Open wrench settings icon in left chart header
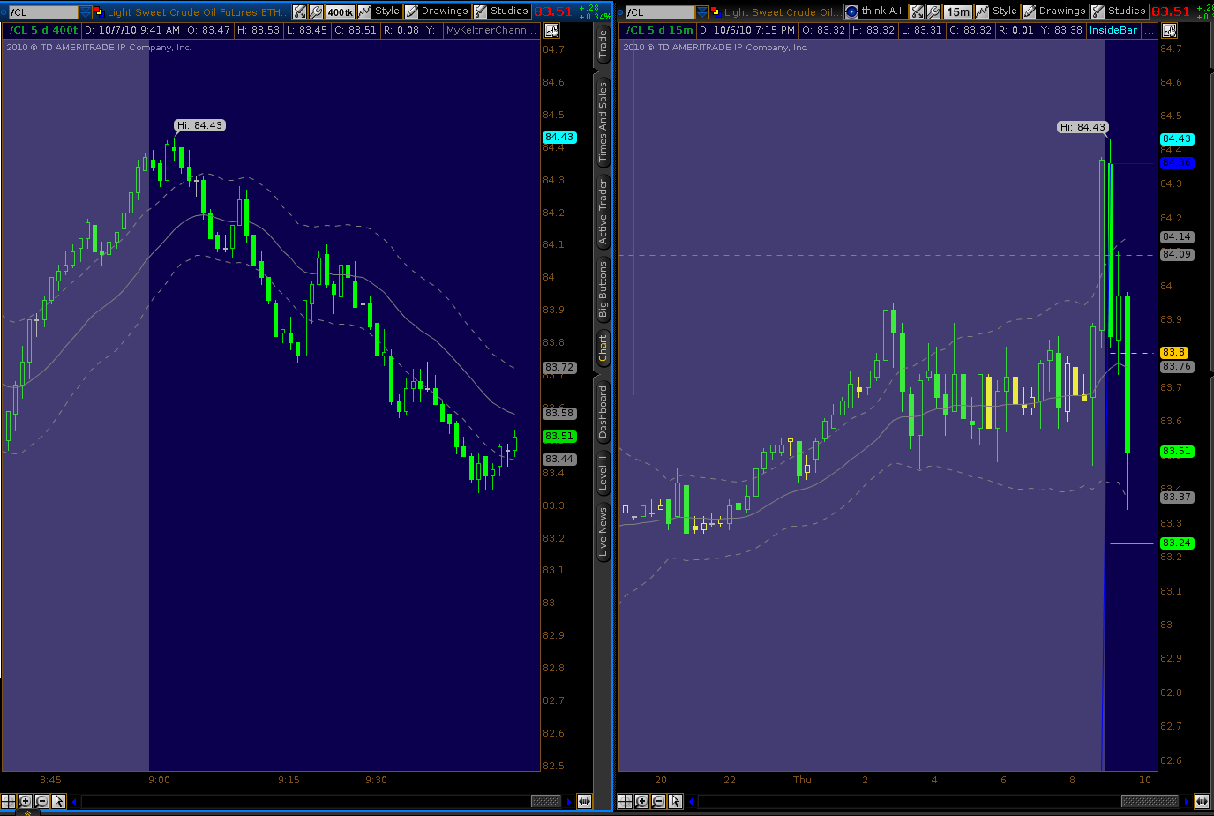 point(316,11)
